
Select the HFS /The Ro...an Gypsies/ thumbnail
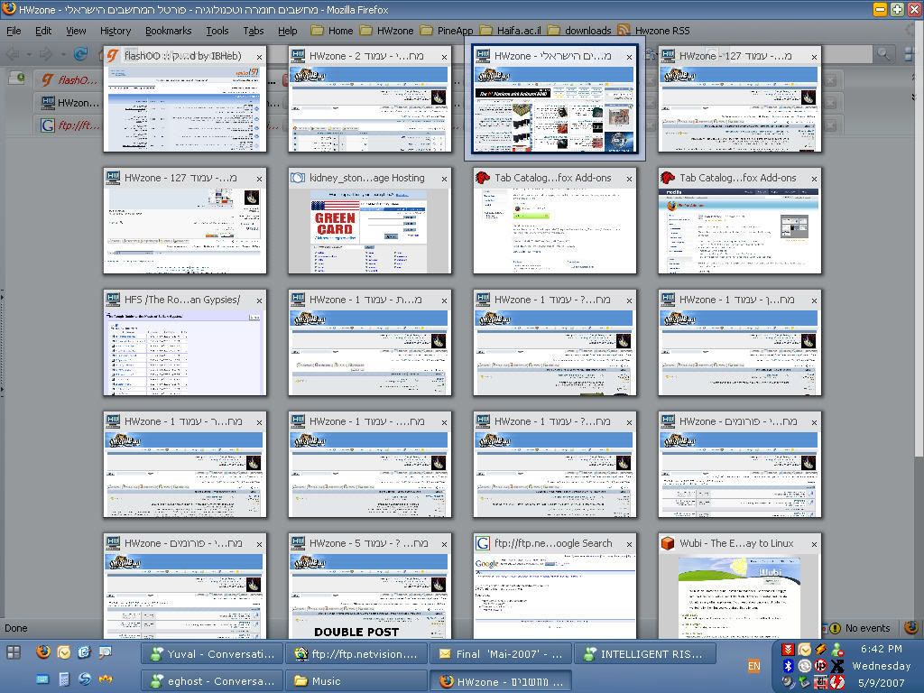184,343
